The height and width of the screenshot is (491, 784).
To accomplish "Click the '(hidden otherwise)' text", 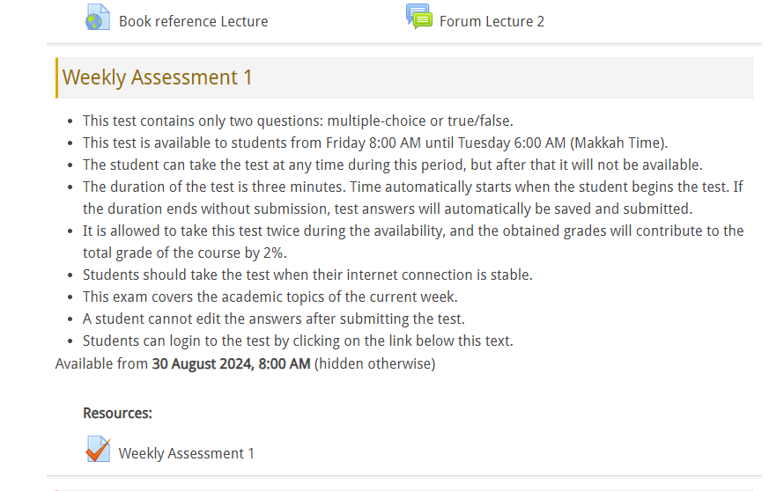I will tap(374, 363).
